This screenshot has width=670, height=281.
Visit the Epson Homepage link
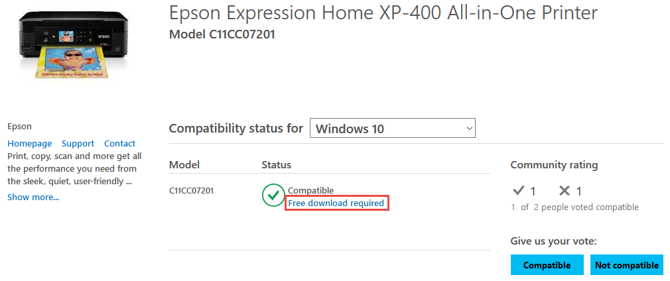coord(29,144)
